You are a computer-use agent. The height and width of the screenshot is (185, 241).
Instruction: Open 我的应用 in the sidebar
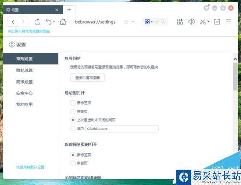tap(25, 104)
